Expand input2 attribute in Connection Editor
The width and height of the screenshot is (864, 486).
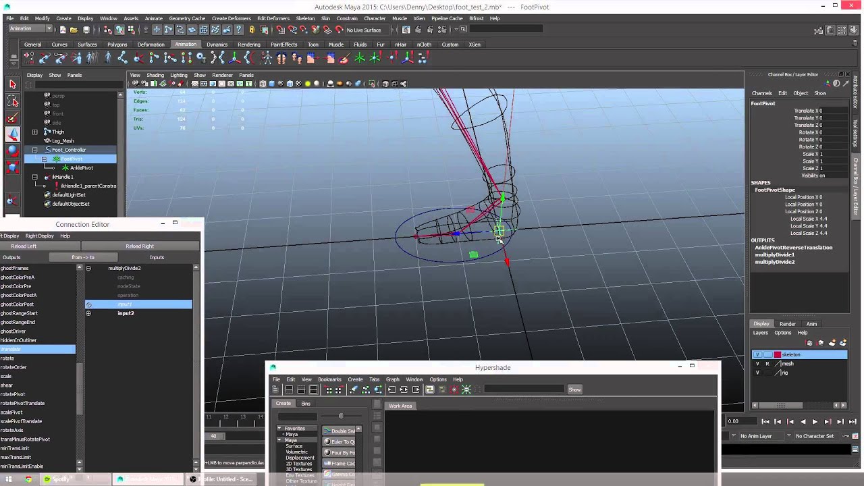(x=88, y=313)
